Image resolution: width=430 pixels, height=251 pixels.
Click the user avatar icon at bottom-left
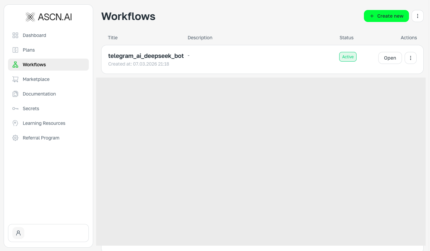point(18,233)
